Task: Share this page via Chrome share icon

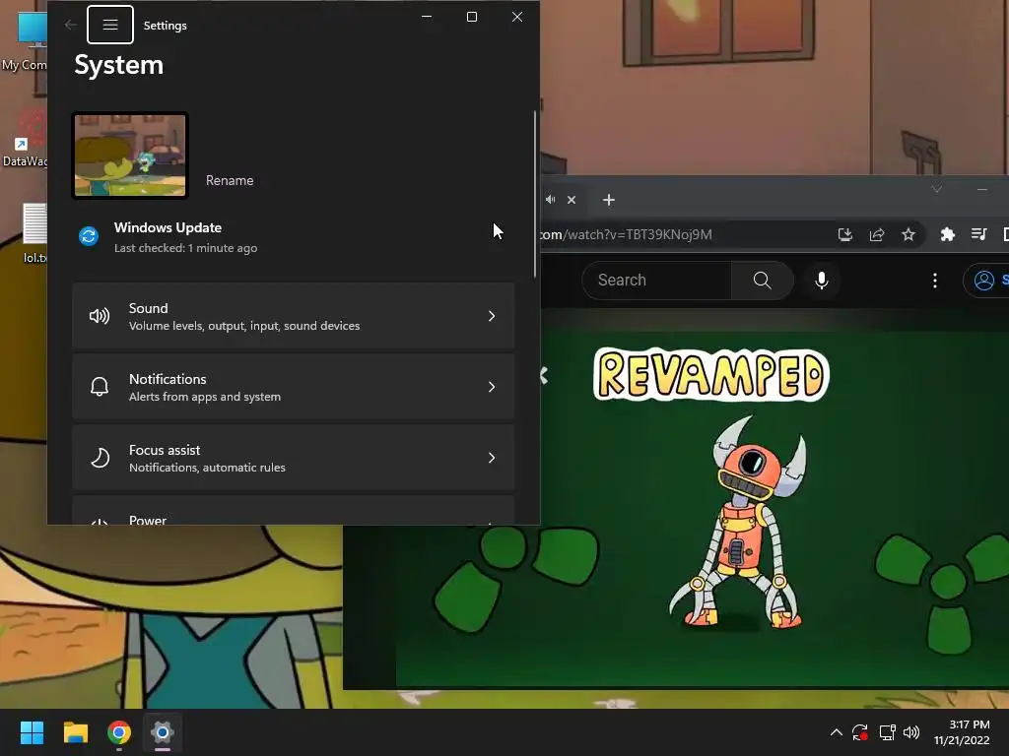Action: pos(876,234)
